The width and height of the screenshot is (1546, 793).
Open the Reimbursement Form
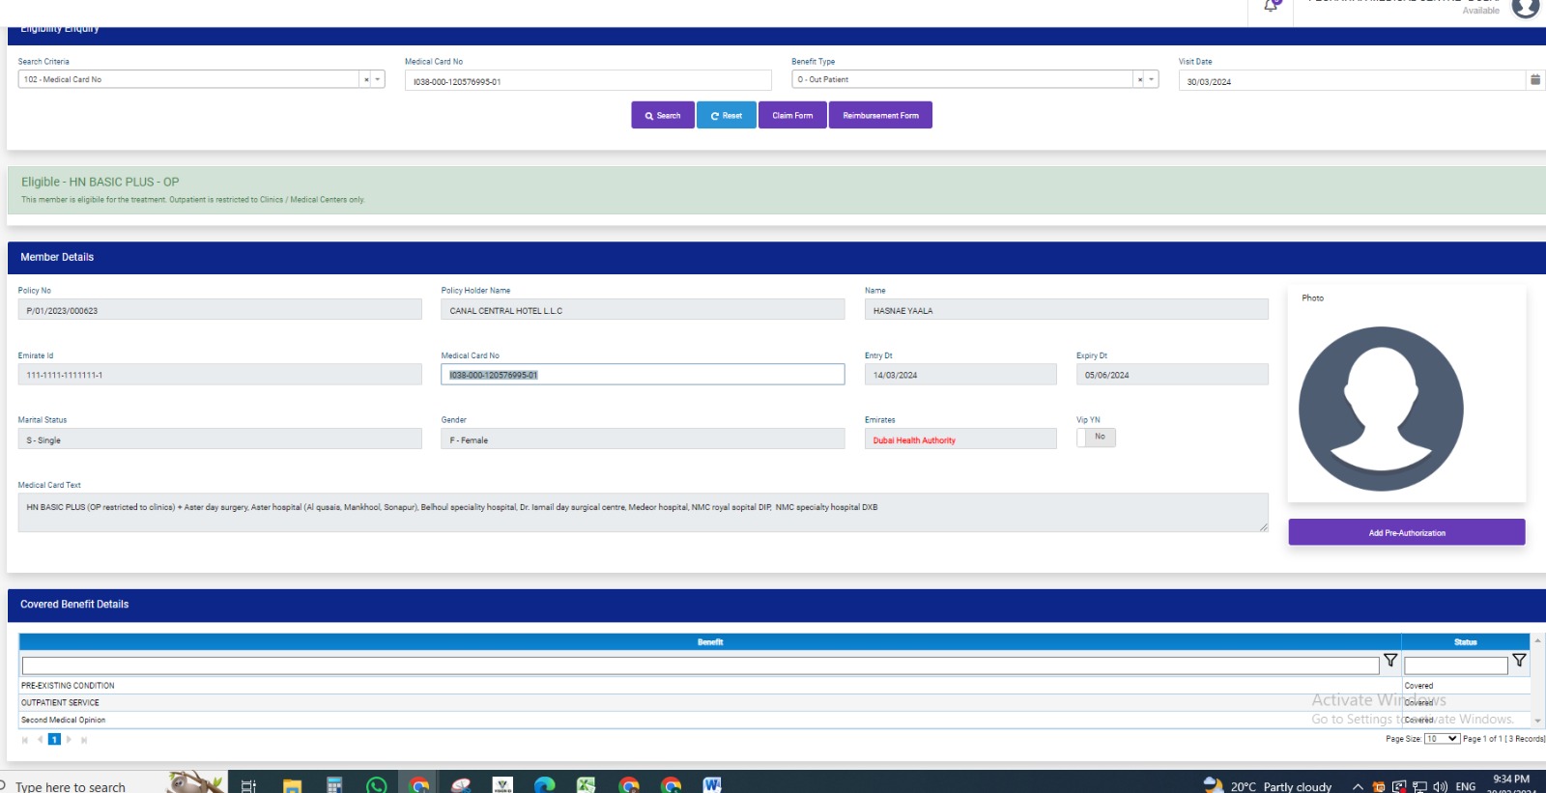pos(880,116)
